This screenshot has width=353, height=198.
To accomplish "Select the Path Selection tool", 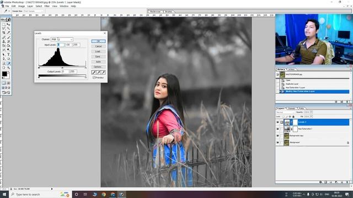I will (4, 54).
